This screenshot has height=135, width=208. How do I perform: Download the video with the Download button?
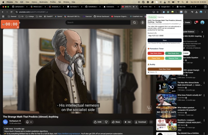click(141, 122)
